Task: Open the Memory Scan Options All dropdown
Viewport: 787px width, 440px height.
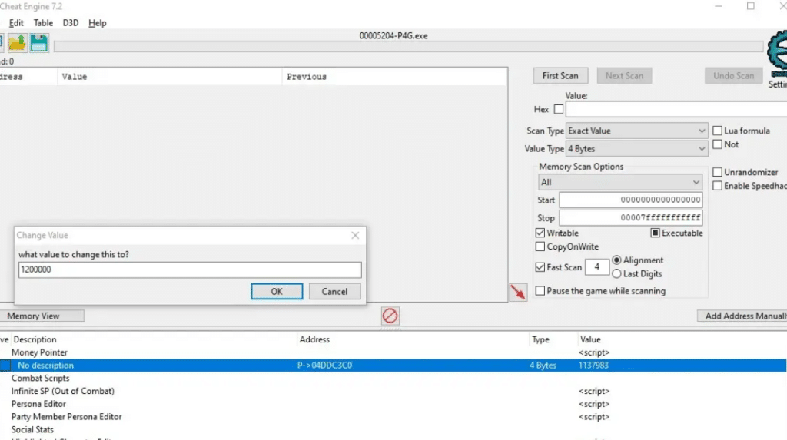Action: tap(619, 183)
